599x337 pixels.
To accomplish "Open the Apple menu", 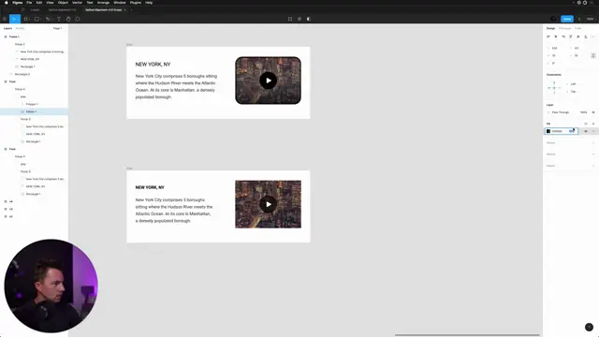I will click(x=7, y=3).
